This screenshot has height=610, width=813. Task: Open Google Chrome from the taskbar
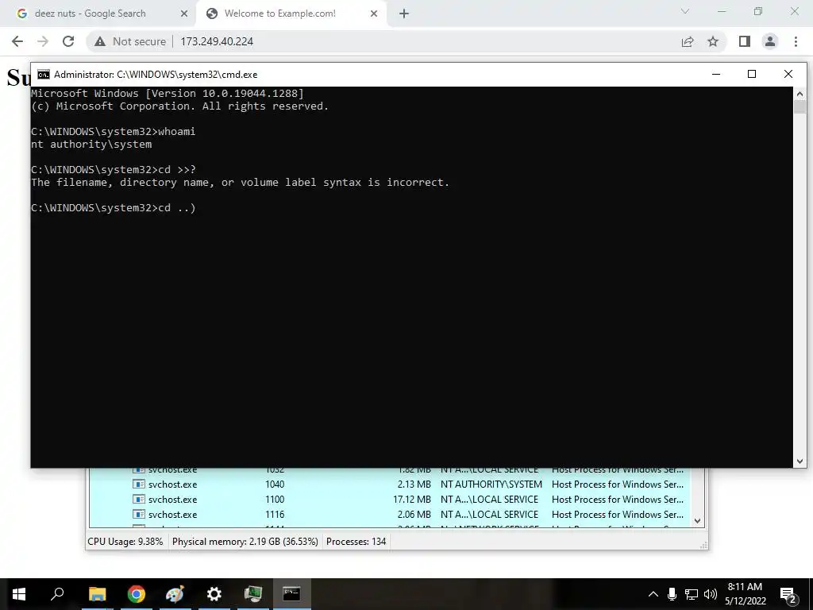[x=137, y=594]
